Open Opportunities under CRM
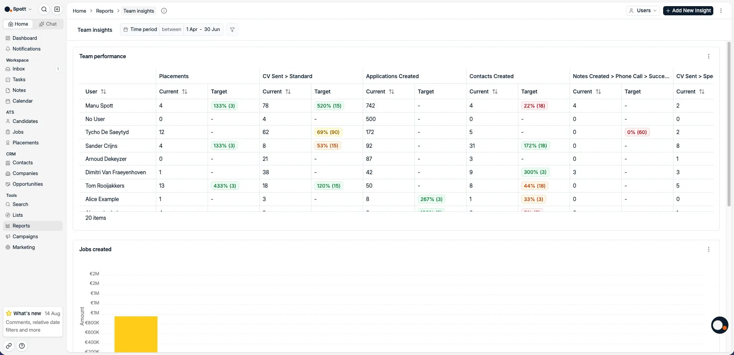This screenshot has width=734, height=355. point(33,184)
